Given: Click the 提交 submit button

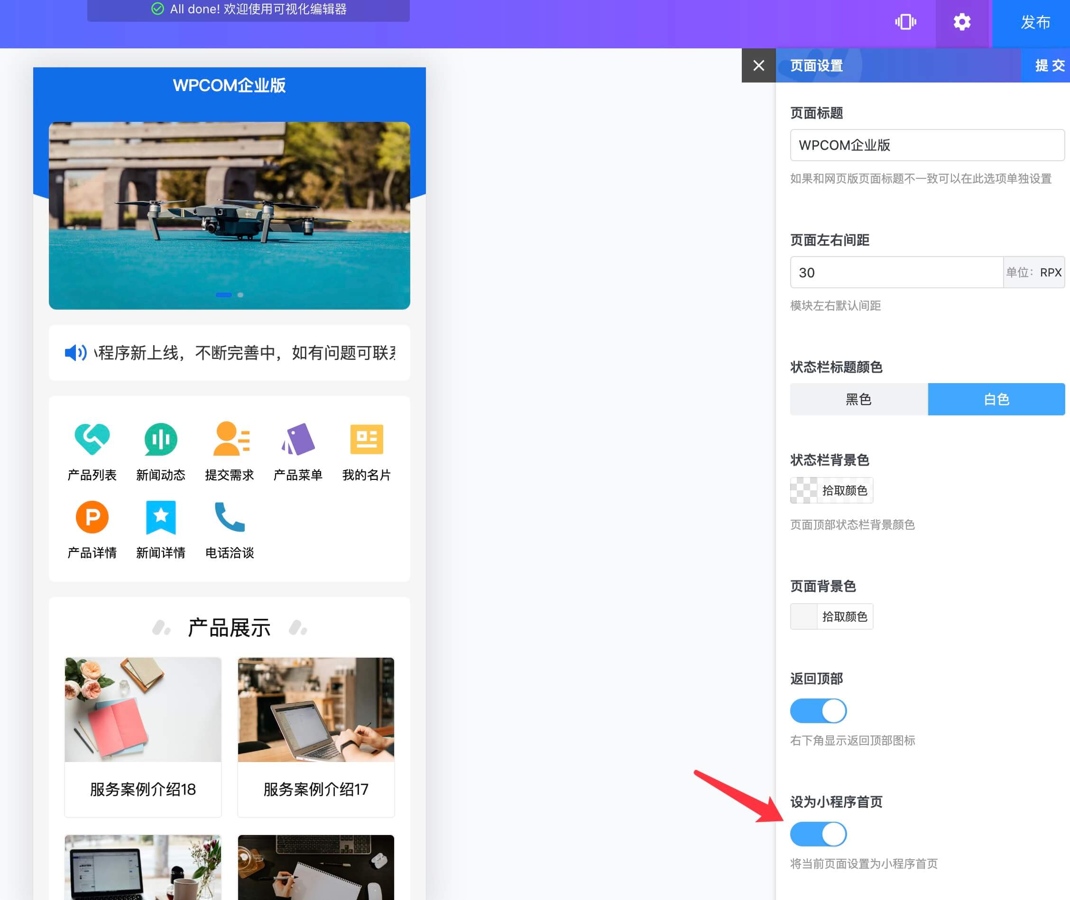Looking at the screenshot, I should coord(1049,65).
